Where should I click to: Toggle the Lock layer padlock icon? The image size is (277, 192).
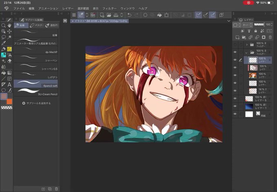(x=256, y=31)
